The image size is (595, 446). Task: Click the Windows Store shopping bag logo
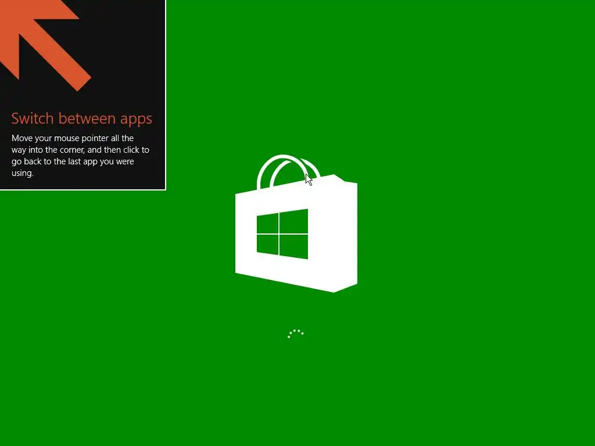click(x=296, y=224)
